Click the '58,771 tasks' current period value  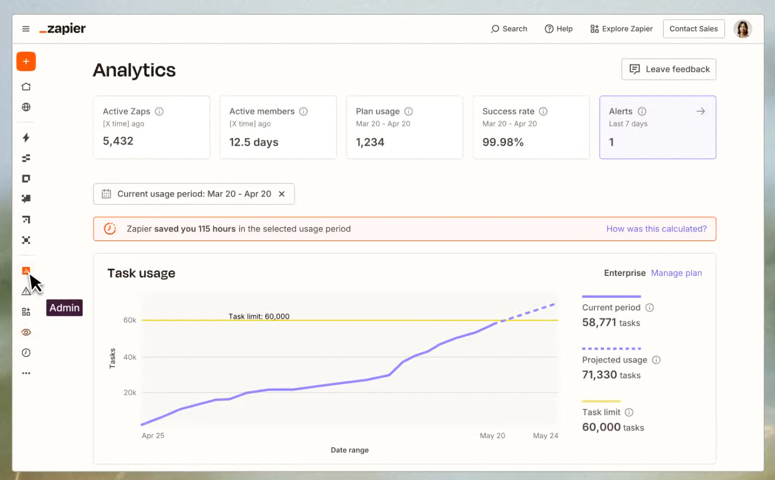[x=611, y=323]
